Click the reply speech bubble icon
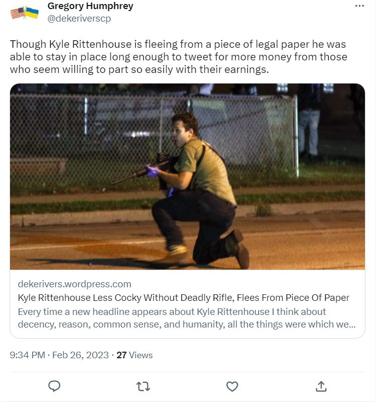This screenshot has height=402, width=376. [54, 386]
